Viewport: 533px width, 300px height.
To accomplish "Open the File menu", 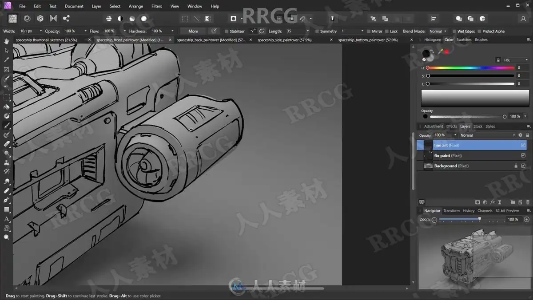I will [x=22, y=6].
